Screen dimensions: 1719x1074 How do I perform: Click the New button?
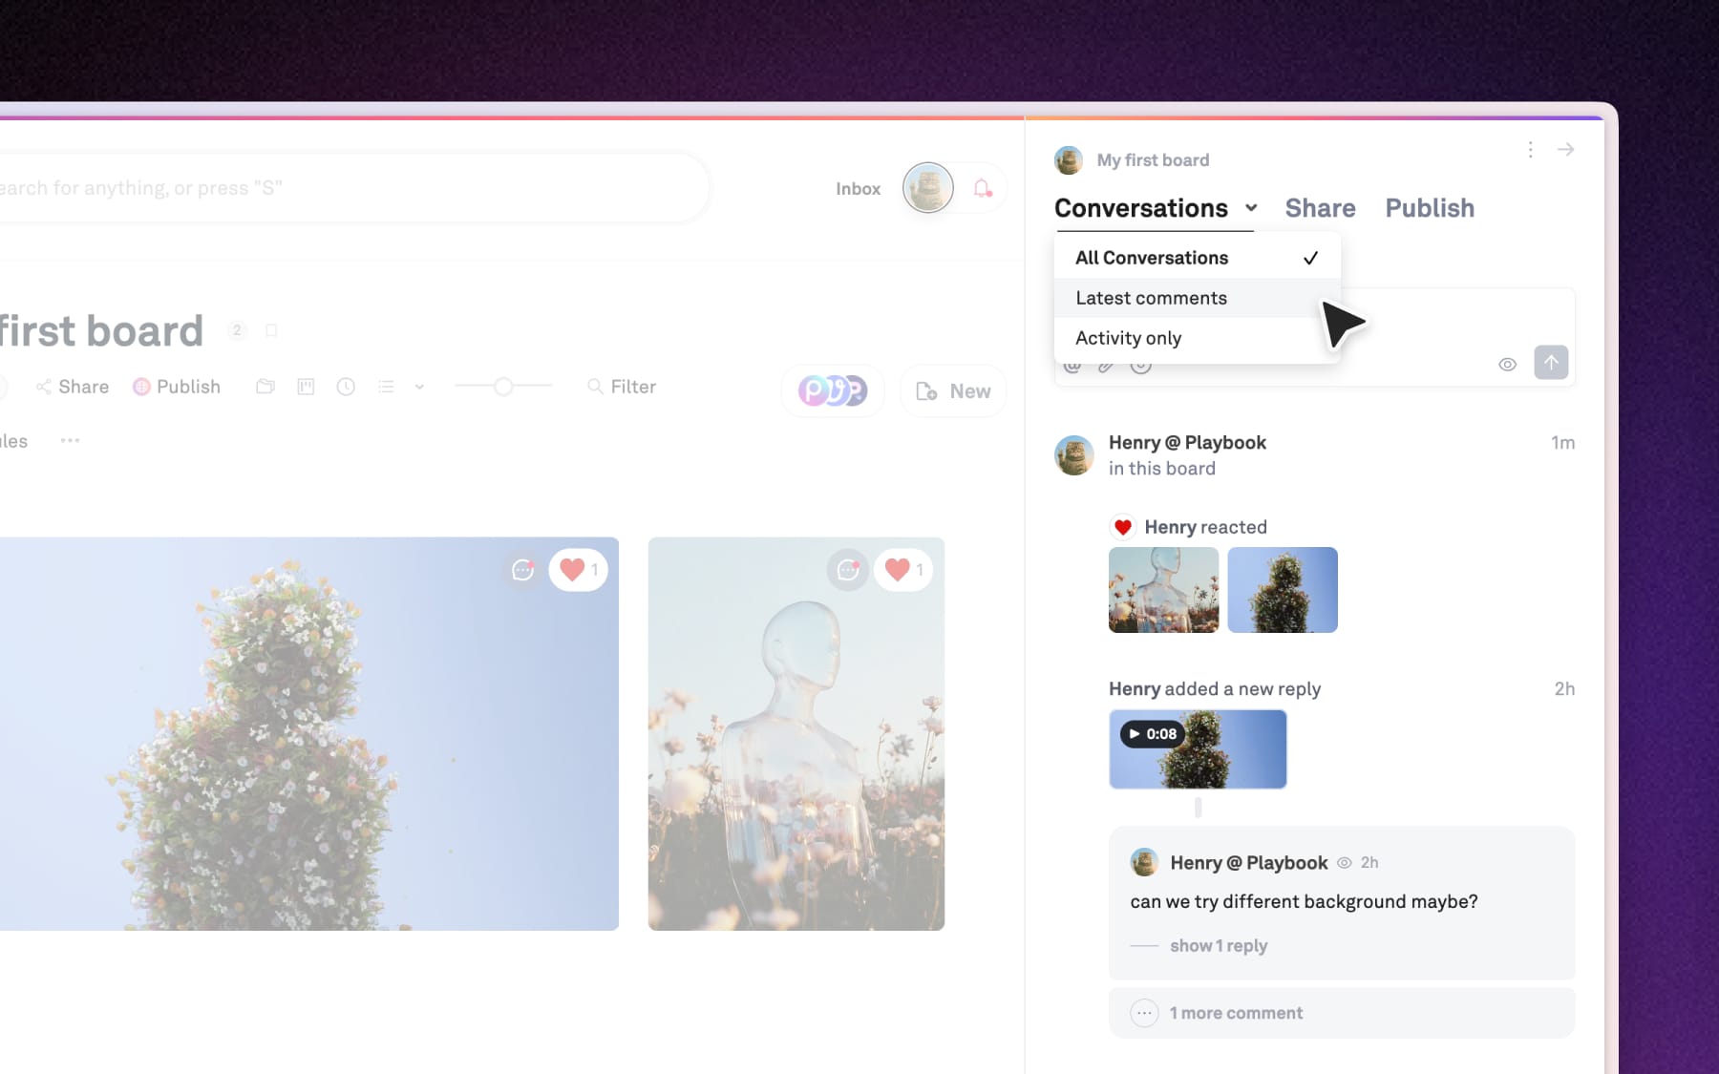(x=953, y=391)
